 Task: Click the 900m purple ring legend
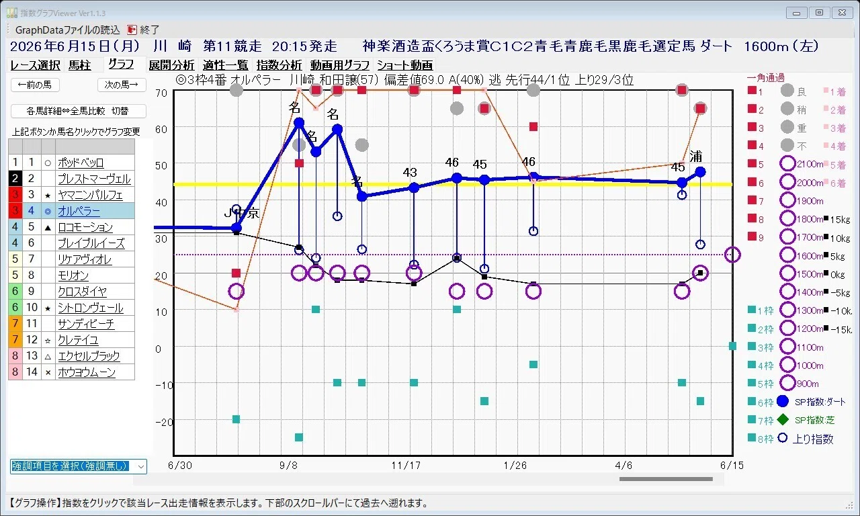[x=787, y=384]
